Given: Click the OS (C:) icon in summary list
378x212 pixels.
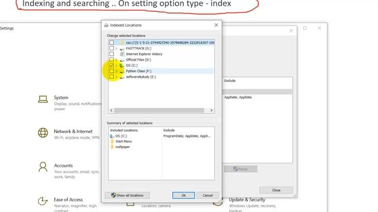Looking at the screenshot, I should coord(112,136).
